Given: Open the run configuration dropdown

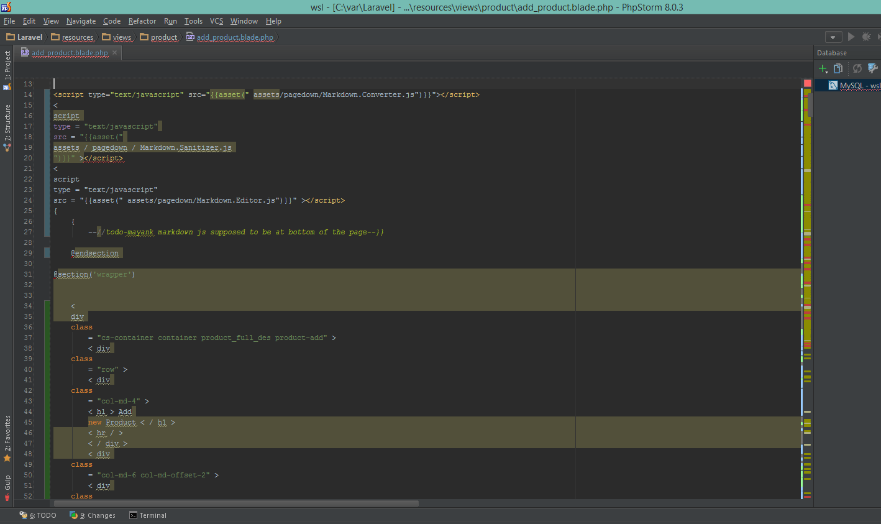Looking at the screenshot, I should tap(833, 37).
